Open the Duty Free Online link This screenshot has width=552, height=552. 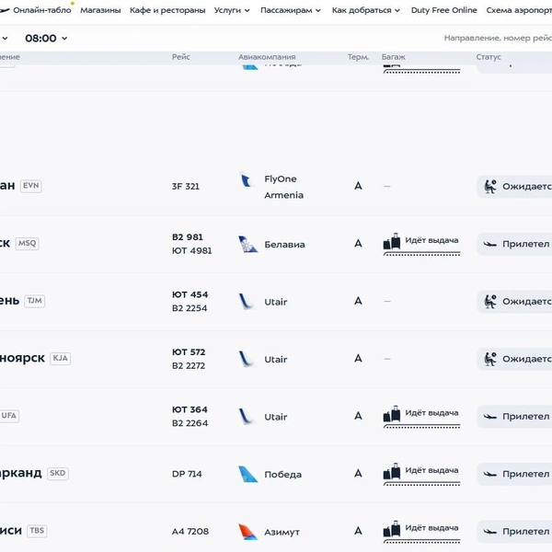444,10
